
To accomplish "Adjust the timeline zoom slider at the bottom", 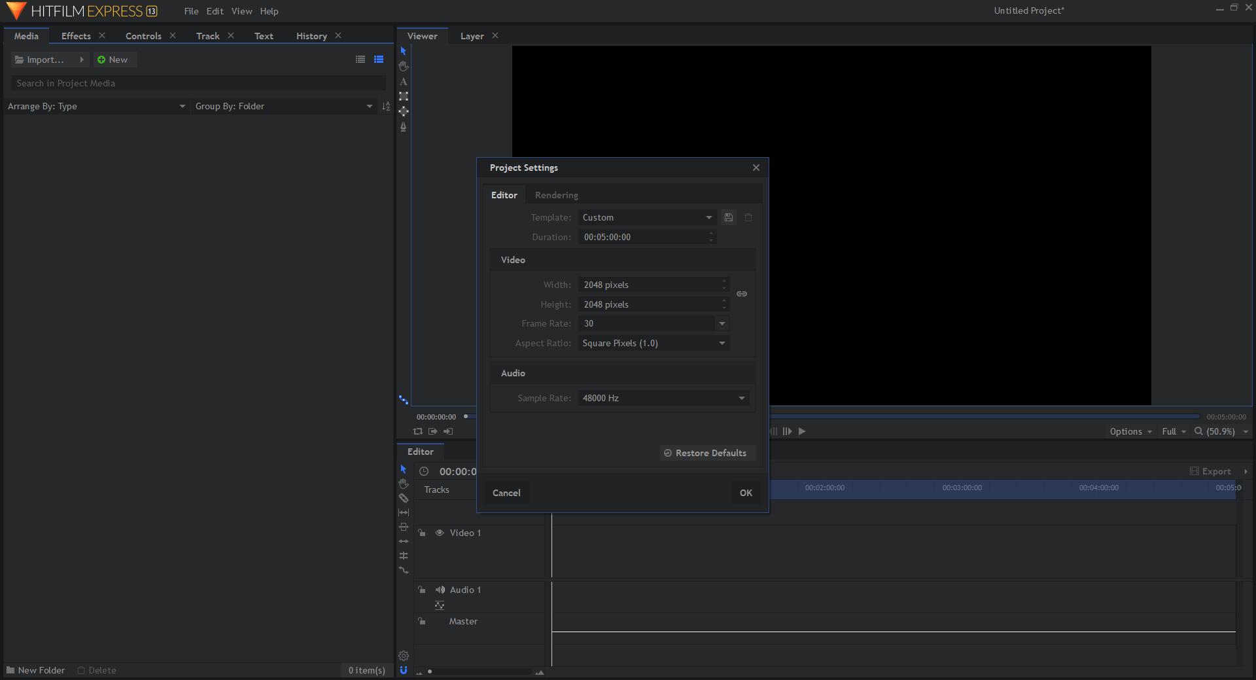I will (x=430, y=671).
